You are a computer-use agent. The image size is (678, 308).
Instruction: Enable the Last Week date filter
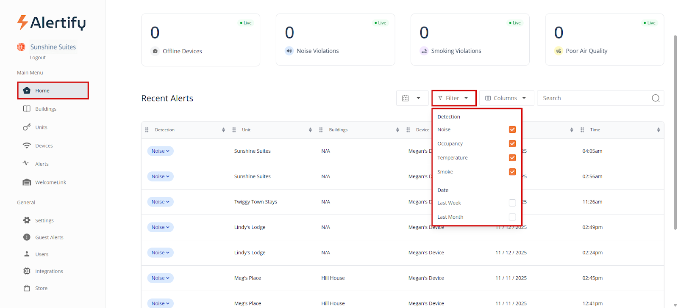[512, 203]
